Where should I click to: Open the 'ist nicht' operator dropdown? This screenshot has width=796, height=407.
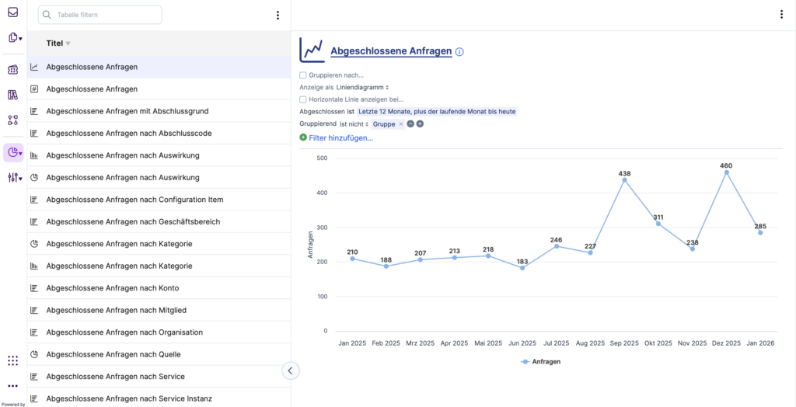pos(354,124)
